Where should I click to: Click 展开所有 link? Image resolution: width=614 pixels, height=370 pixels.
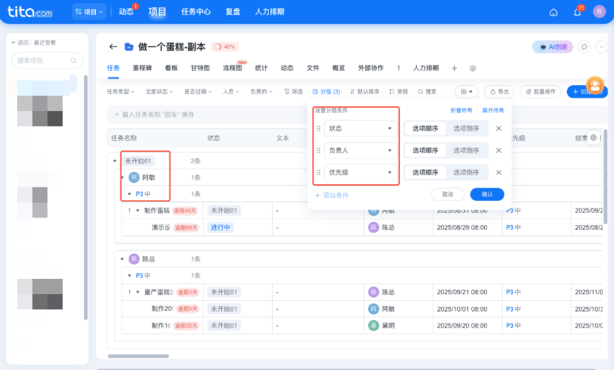(x=493, y=110)
